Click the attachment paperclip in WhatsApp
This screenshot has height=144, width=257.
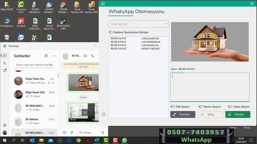coord(72,132)
